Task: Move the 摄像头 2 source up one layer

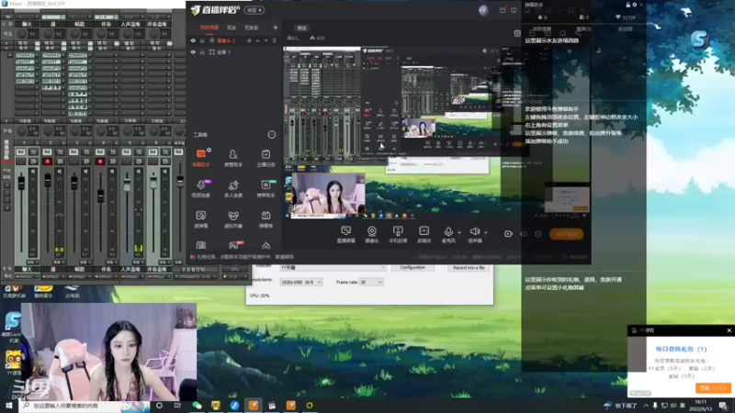Action: pos(257,40)
